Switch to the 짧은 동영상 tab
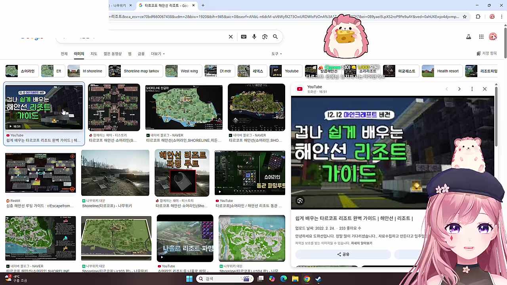Screen dimensions: 507x285 pos(112,54)
